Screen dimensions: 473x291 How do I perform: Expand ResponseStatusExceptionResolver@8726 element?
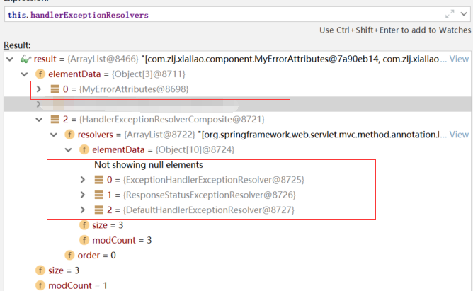click(x=83, y=195)
